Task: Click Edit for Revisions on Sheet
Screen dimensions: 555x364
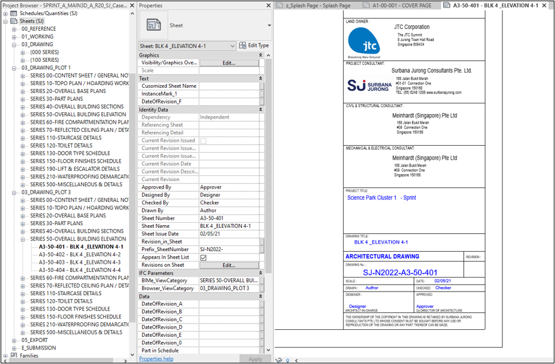Action: click(229, 265)
